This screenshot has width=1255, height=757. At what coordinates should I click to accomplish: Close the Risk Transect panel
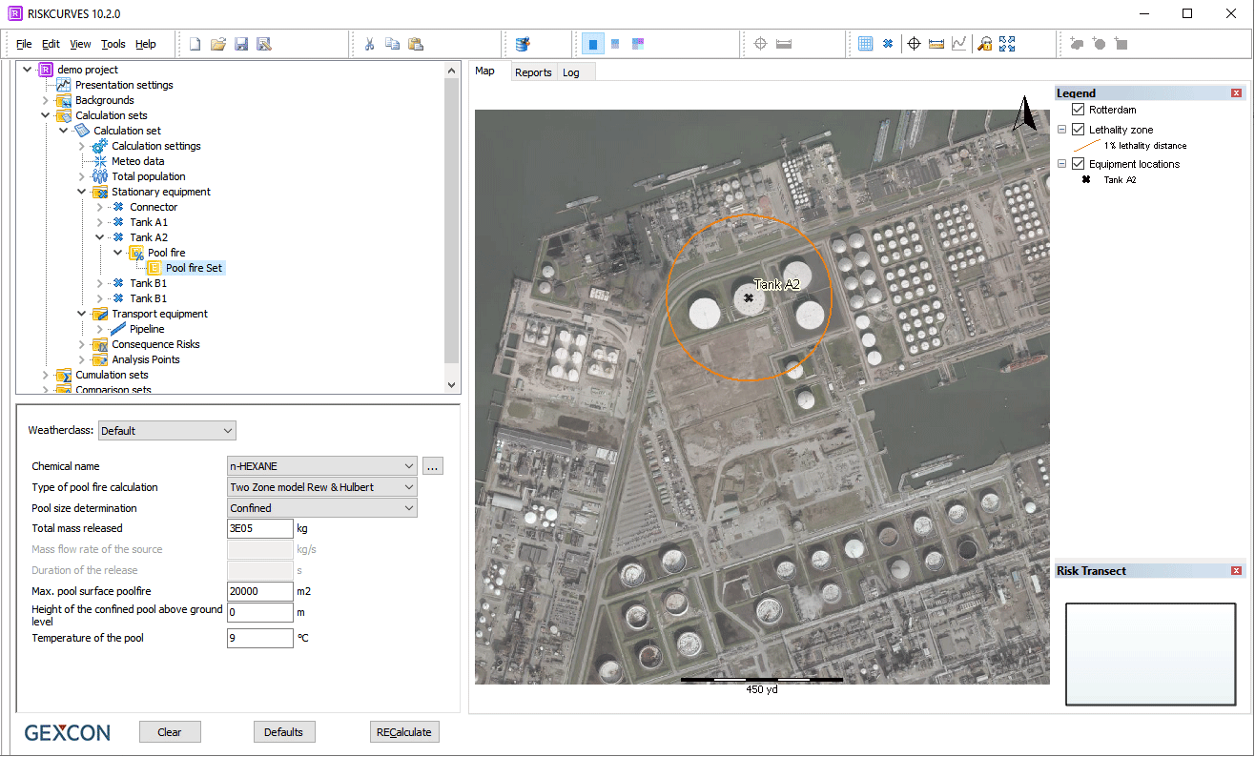1236,571
